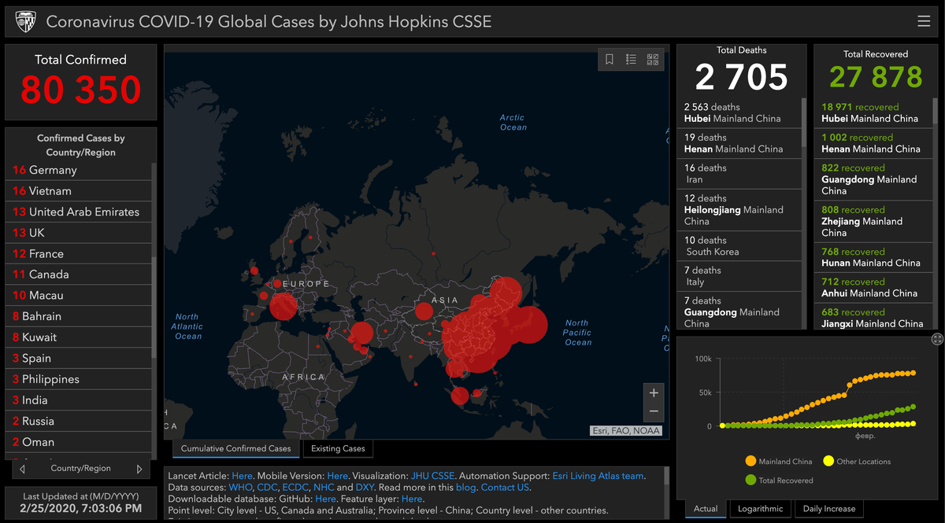Viewport: 945px width, 523px height.
Task: Switch to Cumulative Confirmed Cases tab
Action: (235, 449)
